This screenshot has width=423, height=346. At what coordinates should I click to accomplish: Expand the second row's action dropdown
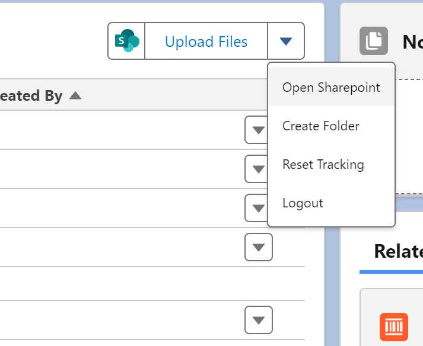click(x=259, y=169)
